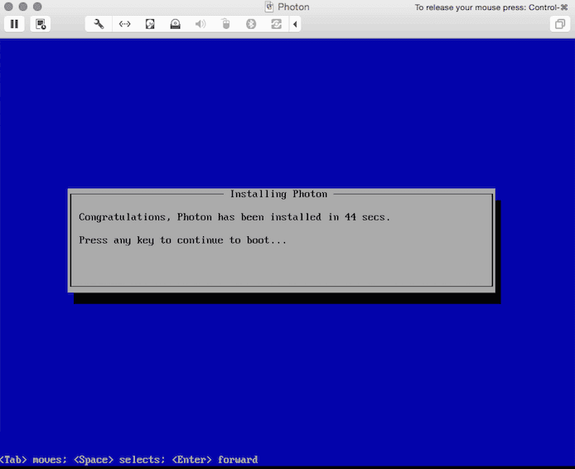The height and width of the screenshot is (469, 575).
Task: Click the sharing sync icon
Action: pyautogui.click(x=276, y=24)
